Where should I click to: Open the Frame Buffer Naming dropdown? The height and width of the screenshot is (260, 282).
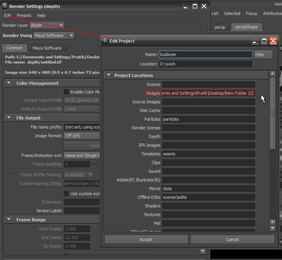(79, 175)
